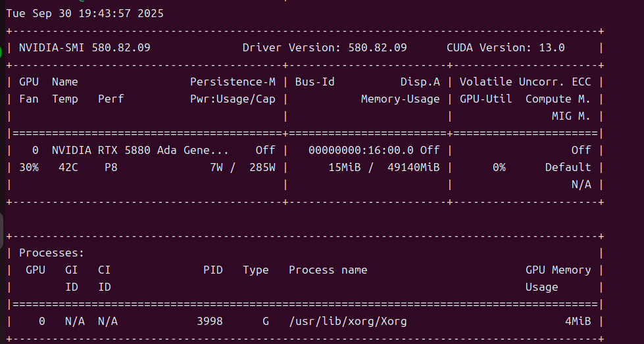Click the 'Bus-Id' column header
Screen dimensions: 644x344
[x=314, y=82]
